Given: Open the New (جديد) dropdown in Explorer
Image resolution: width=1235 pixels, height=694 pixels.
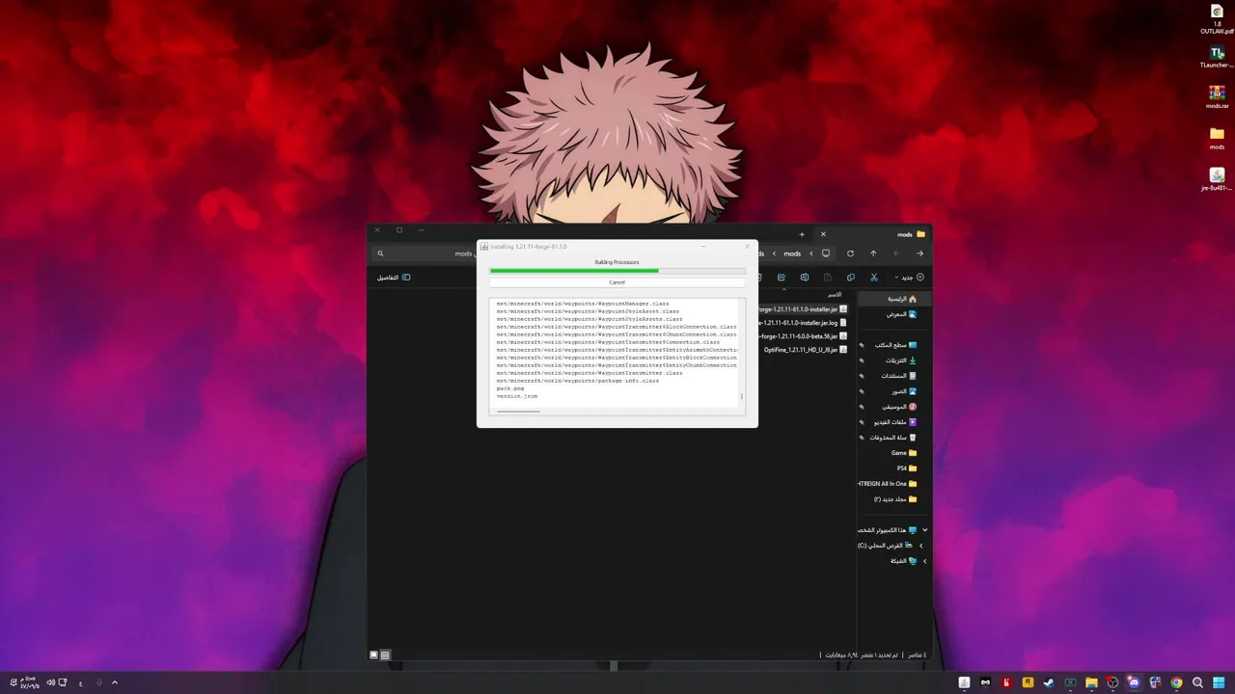Looking at the screenshot, I should pos(908,277).
